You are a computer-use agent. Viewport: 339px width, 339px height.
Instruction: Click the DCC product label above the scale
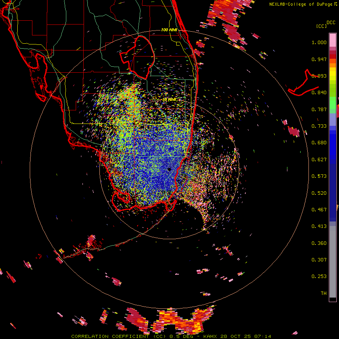tap(331, 23)
